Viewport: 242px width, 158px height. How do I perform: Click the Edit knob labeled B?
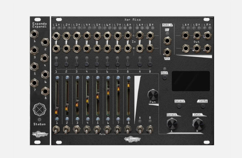coord(198,124)
